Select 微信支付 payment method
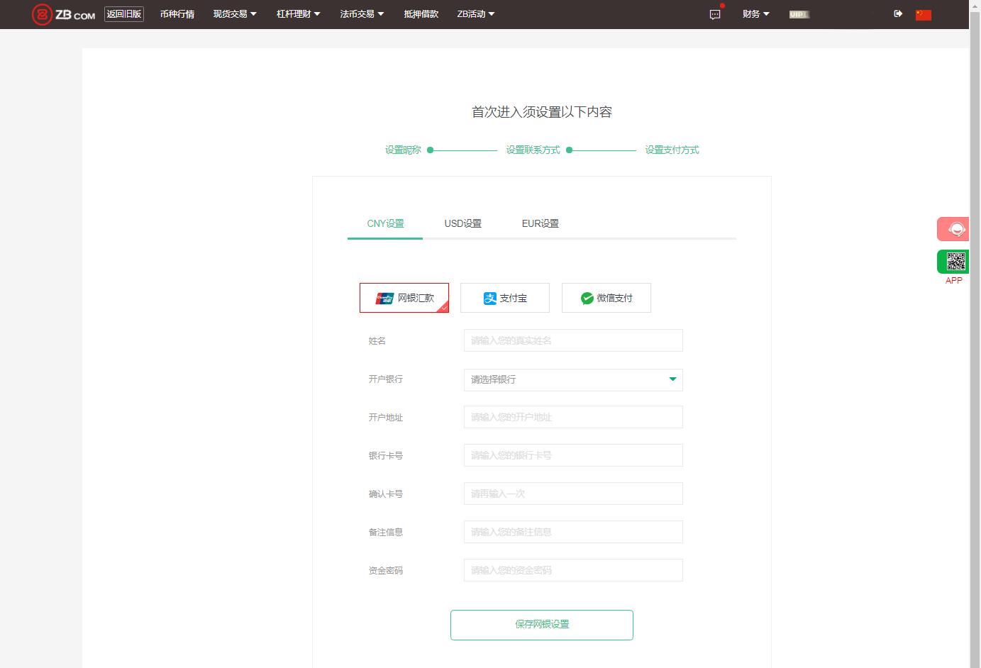The height and width of the screenshot is (668, 981). (606, 298)
